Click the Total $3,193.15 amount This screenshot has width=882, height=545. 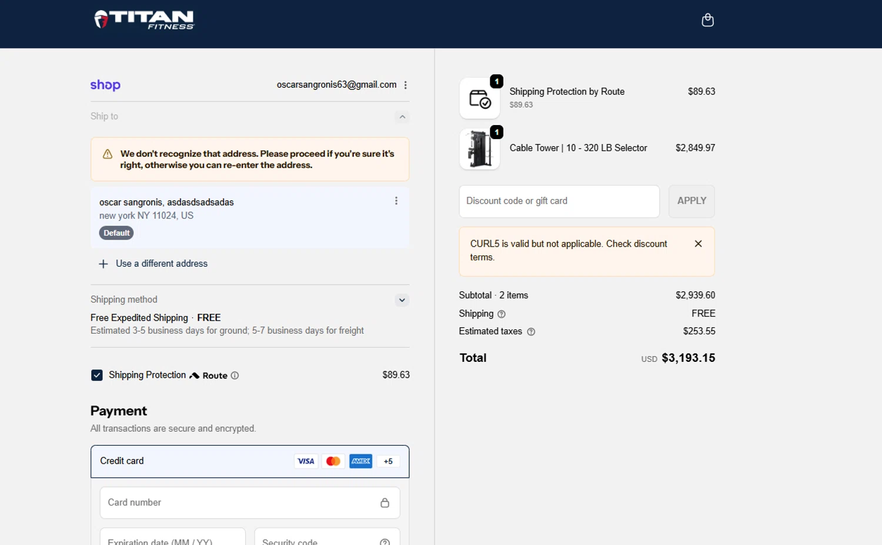[689, 358]
